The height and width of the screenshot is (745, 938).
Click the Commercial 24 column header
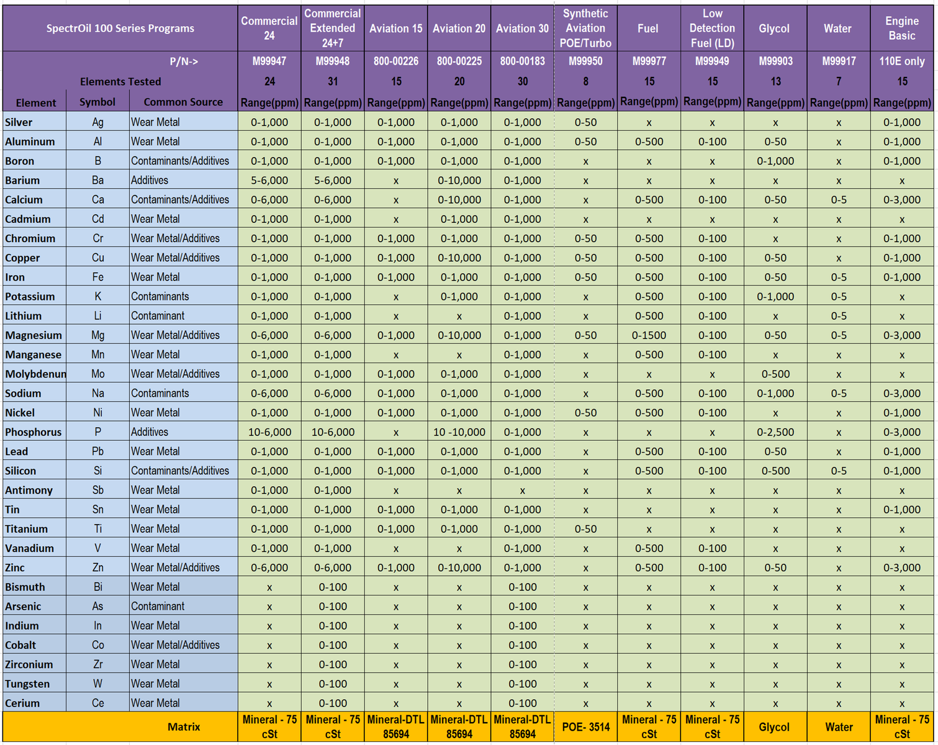click(269, 28)
